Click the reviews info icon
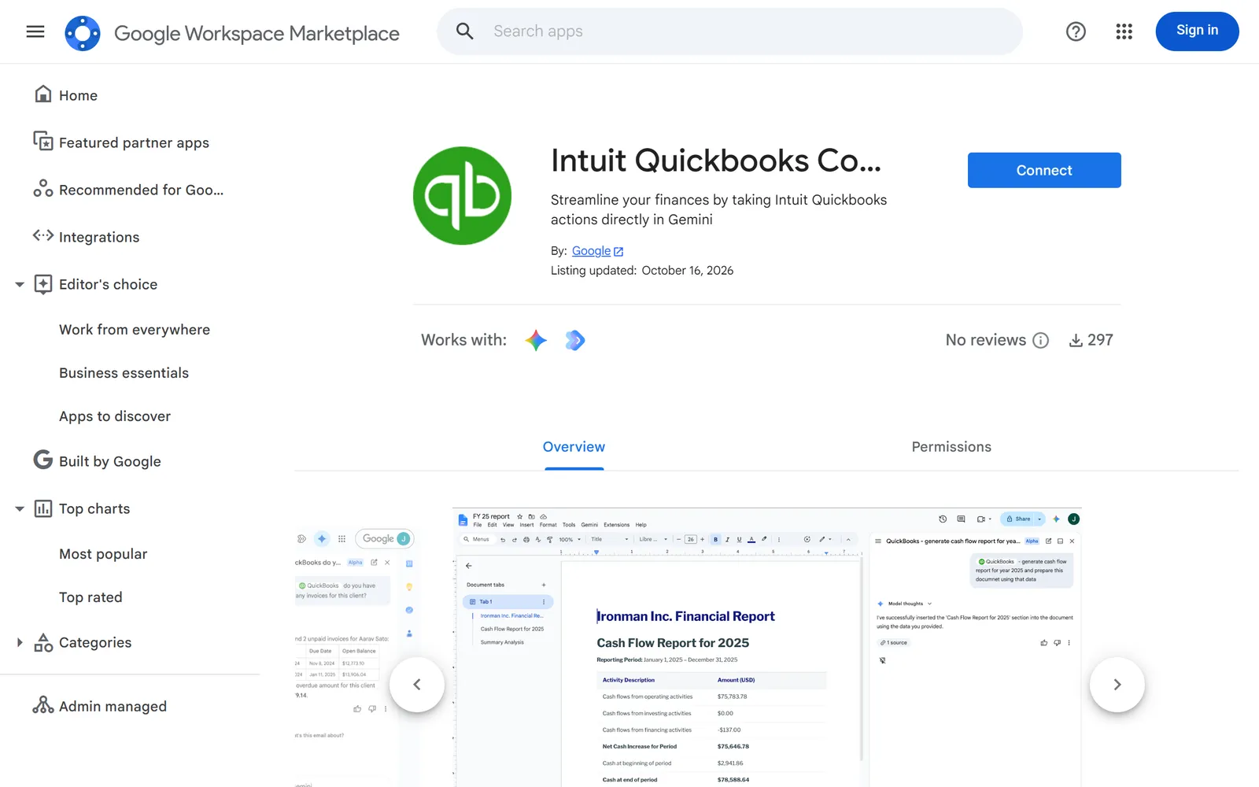Viewport: 1259px width, 787px height. pyautogui.click(x=1040, y=340)
